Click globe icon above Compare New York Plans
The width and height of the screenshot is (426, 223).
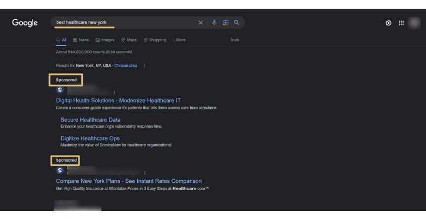coord(60,170)
